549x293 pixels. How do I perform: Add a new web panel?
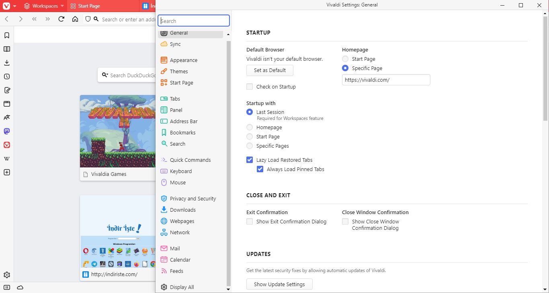tap(7, 172)
